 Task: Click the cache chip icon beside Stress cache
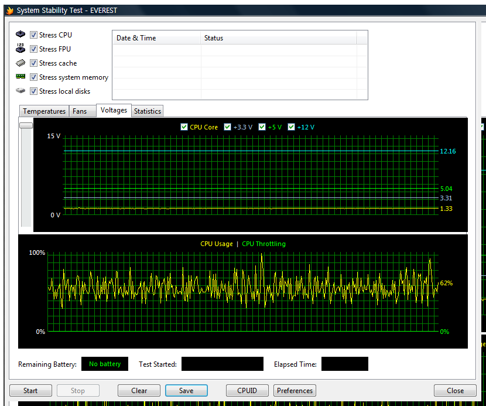[20, 63]
